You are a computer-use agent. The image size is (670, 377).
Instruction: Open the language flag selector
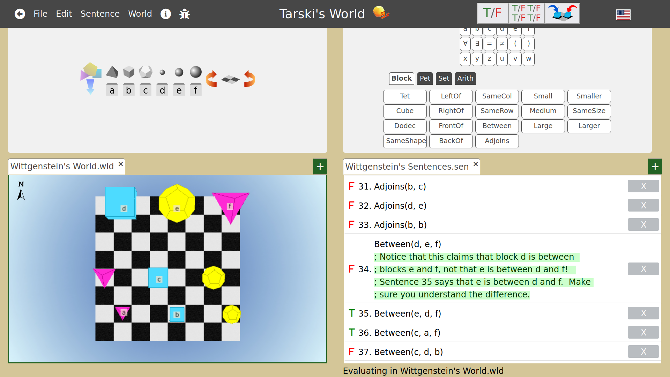pos(623,15)
